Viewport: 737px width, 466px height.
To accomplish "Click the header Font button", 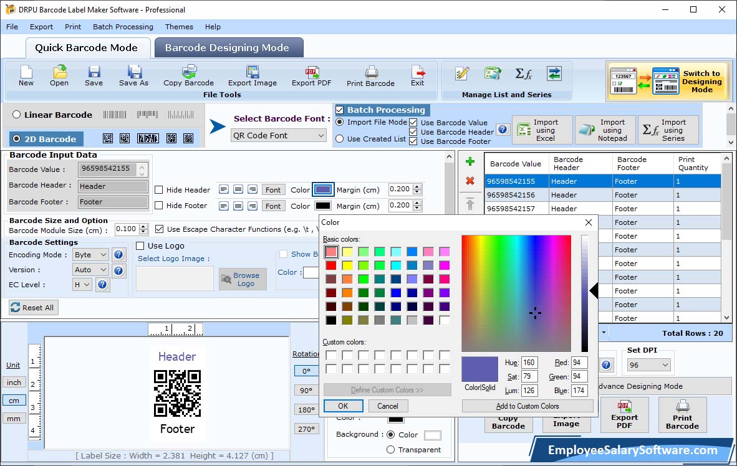I will pos(273,190).
